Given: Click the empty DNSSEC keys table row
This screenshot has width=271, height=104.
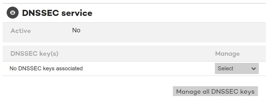Looking at the screenshot, I should pos(134,68).
